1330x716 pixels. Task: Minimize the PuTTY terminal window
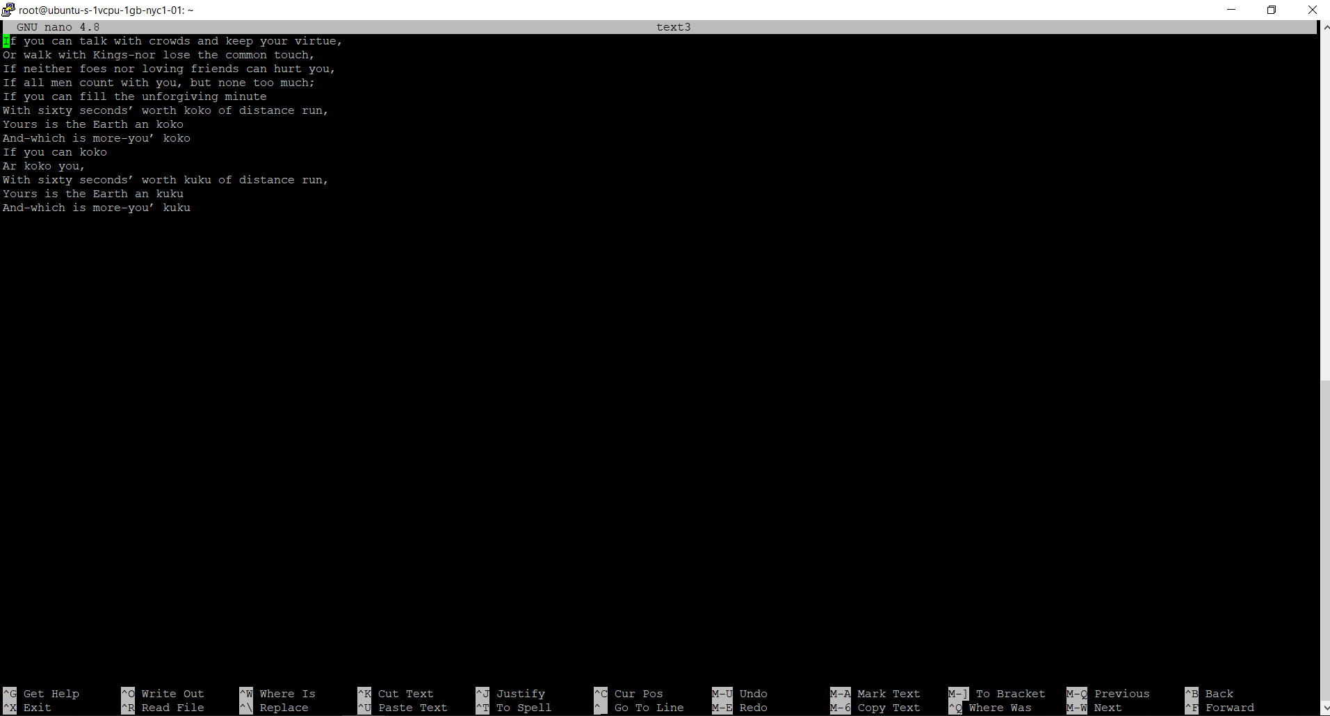pyautogui.click(x=1231, y=10)
